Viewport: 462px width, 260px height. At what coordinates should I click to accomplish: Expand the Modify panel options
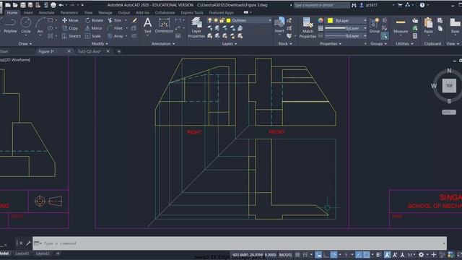tap(100, 43)
